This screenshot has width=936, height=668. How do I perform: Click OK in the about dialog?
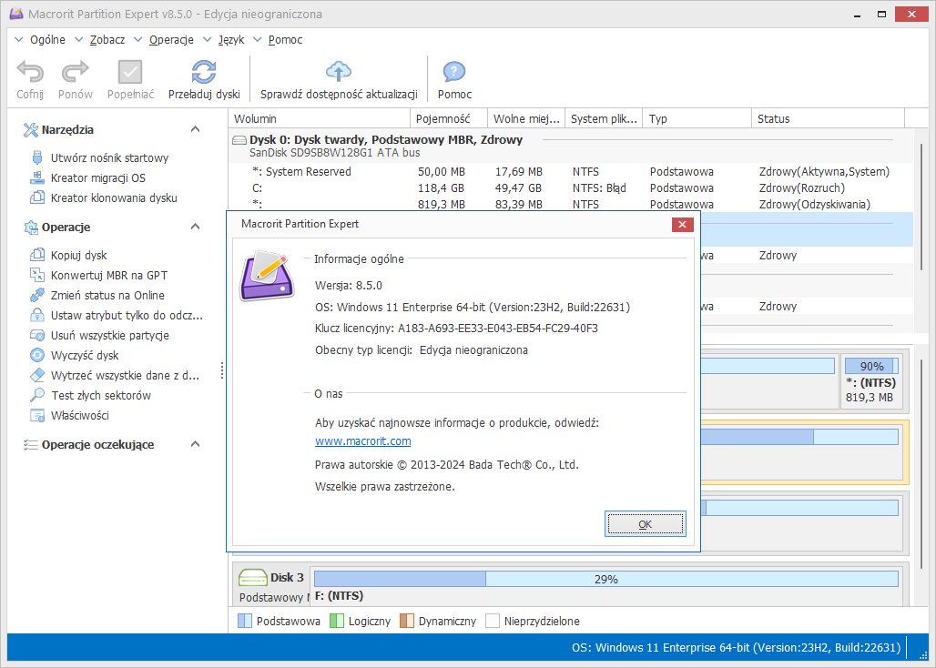point(646,523)
